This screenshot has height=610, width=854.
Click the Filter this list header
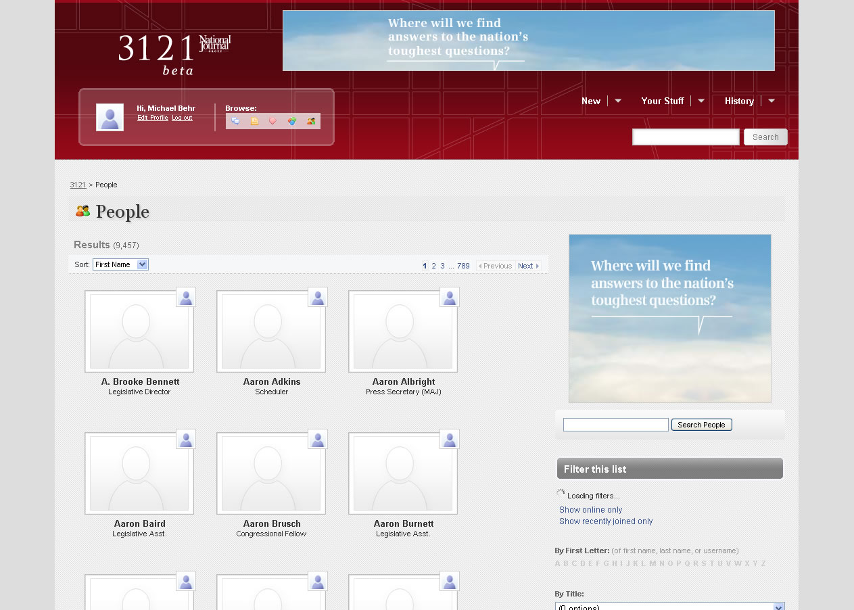click(670, 469)
